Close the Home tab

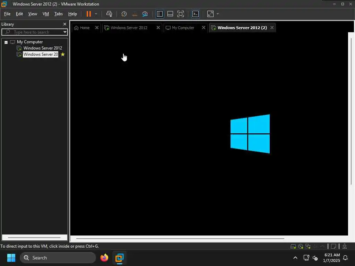97,28
